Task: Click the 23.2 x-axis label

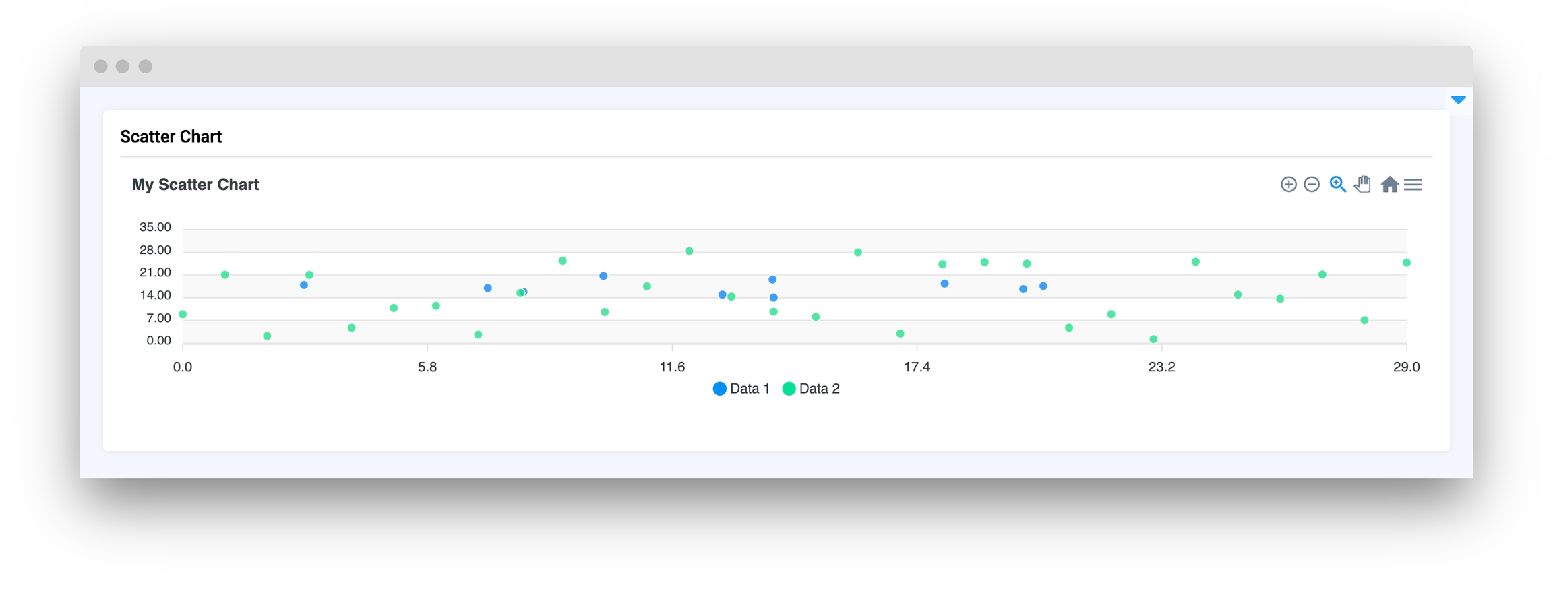Action: tap(1161, 367)
